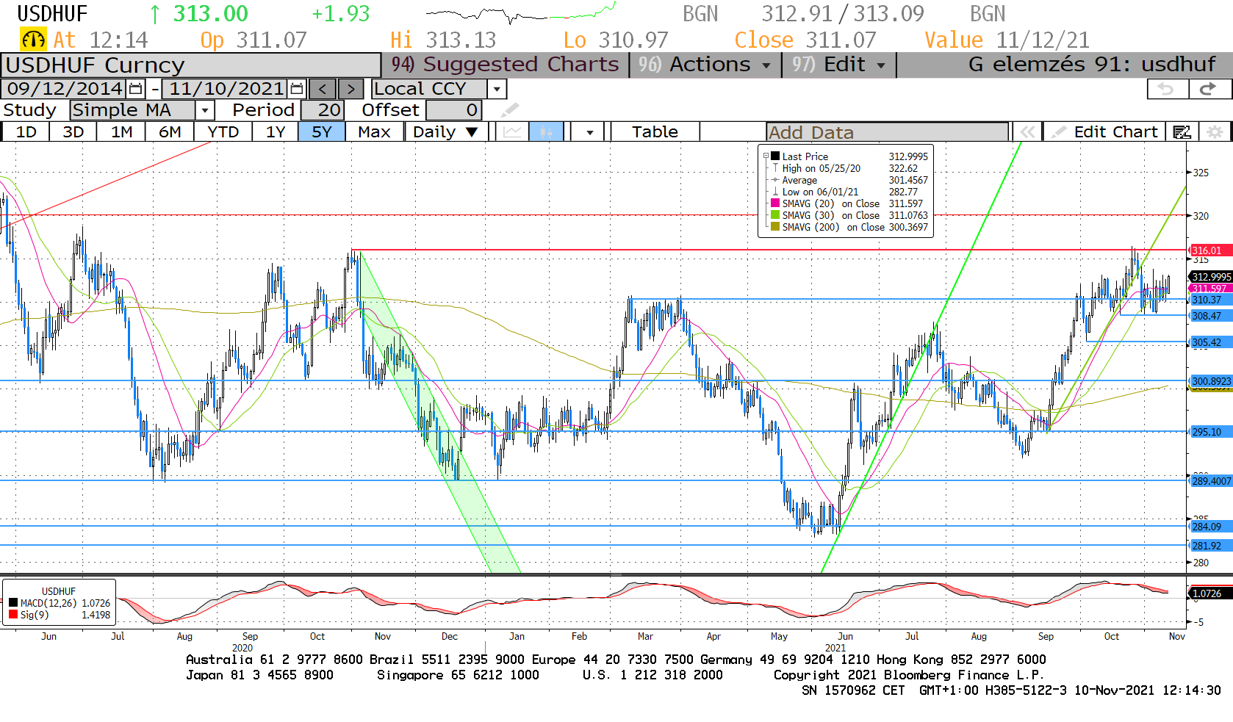Click the redo arrow button
This screenshot has height=722, width=1233.
(x=1209, y=89)
